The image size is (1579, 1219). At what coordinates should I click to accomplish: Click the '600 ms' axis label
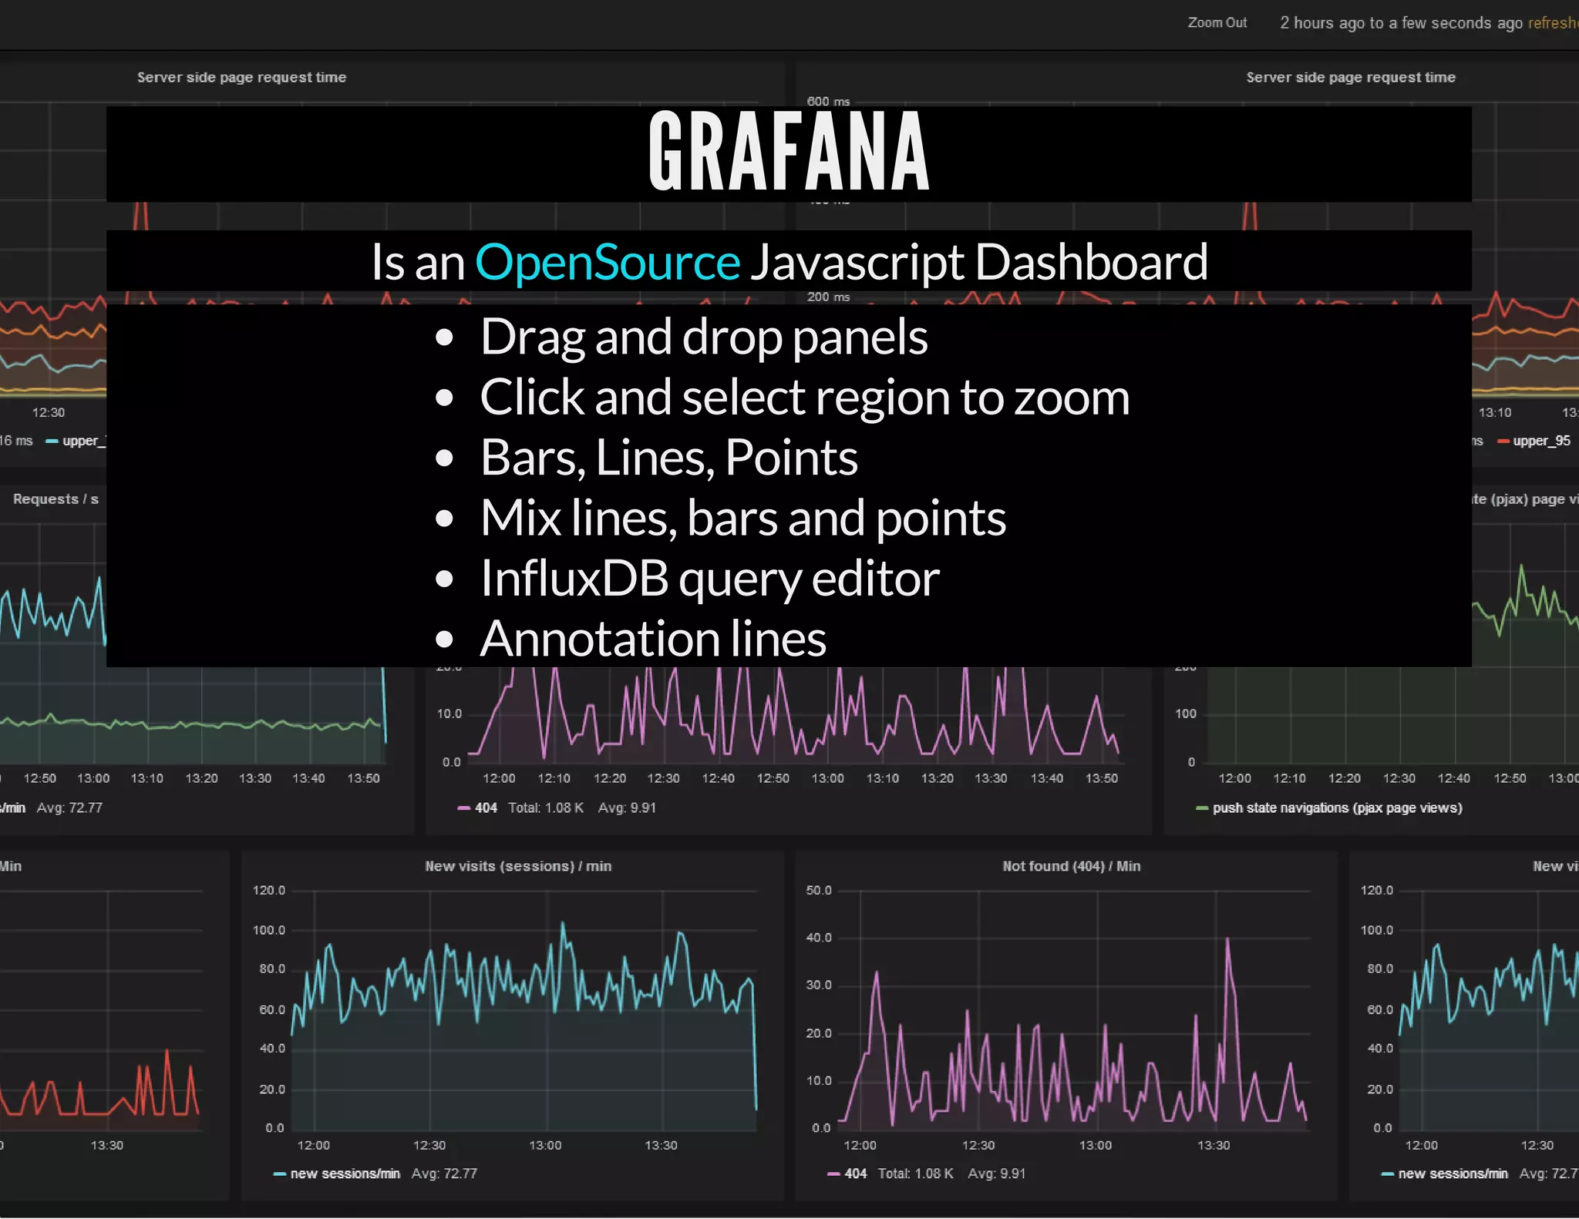pos(828,101)
